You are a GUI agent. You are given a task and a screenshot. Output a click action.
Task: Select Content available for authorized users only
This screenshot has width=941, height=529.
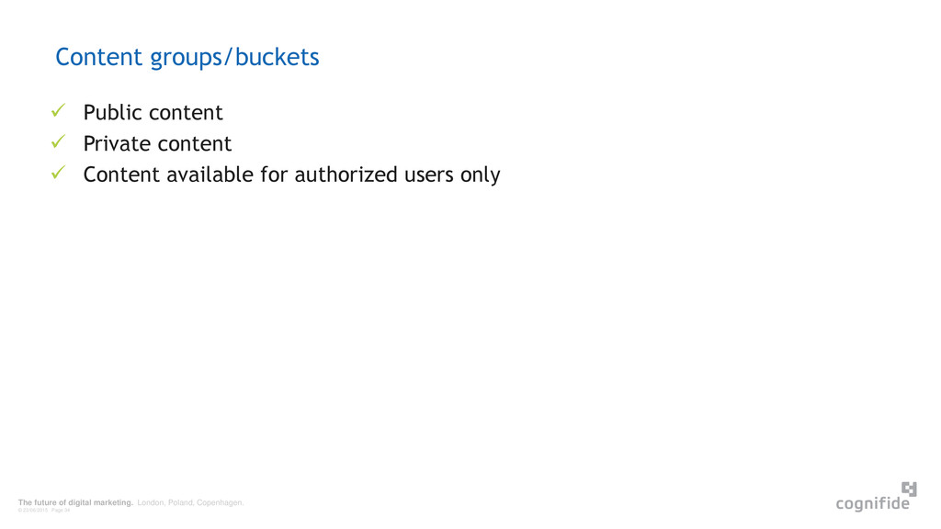[x=291, y=174]
